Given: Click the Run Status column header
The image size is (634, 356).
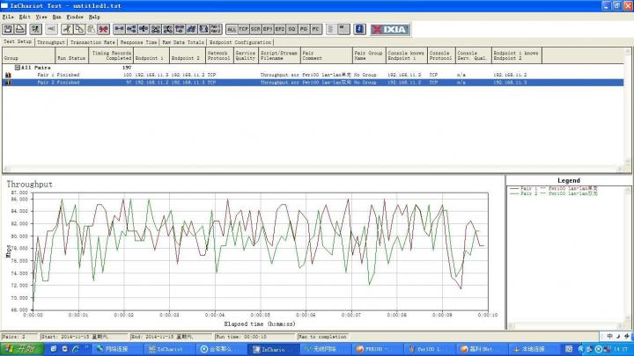Looking at the screenshot, I should click(x=71, y=55).
